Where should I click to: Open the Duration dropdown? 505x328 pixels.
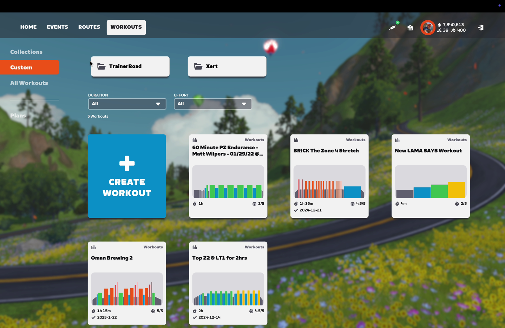click(x=127, y=104)
